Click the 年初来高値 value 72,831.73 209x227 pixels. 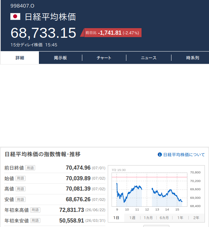[72, 210]
